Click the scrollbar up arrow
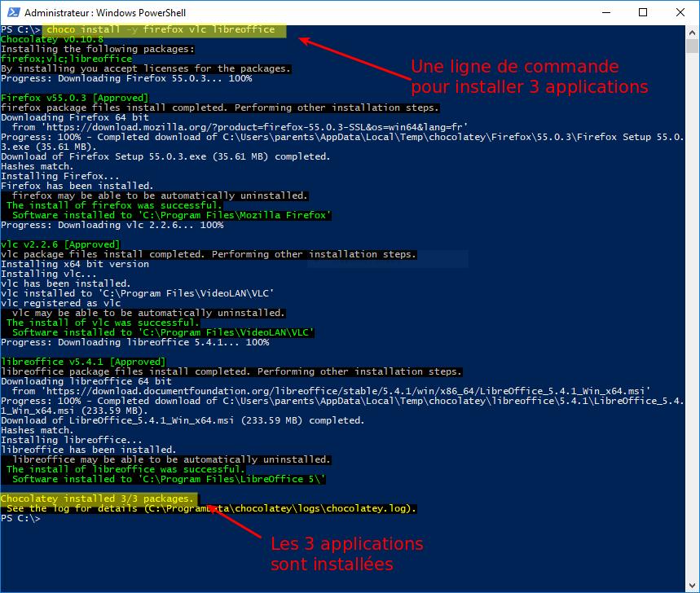Image resolution: width=700 pixels, height=593 pixels. point(692,33)
